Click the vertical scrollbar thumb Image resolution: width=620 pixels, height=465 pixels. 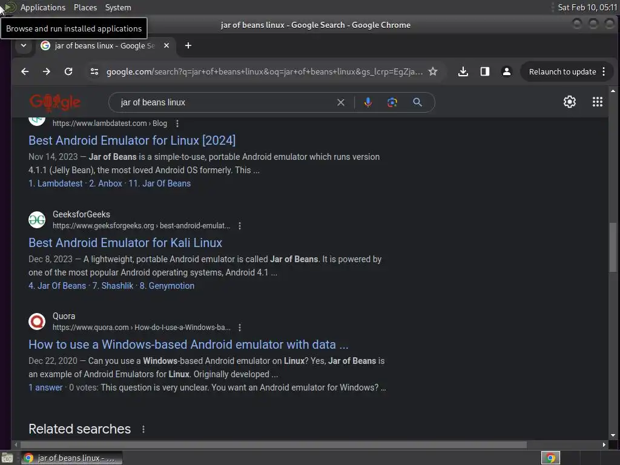pyautogui.click(x=613, y=247)
